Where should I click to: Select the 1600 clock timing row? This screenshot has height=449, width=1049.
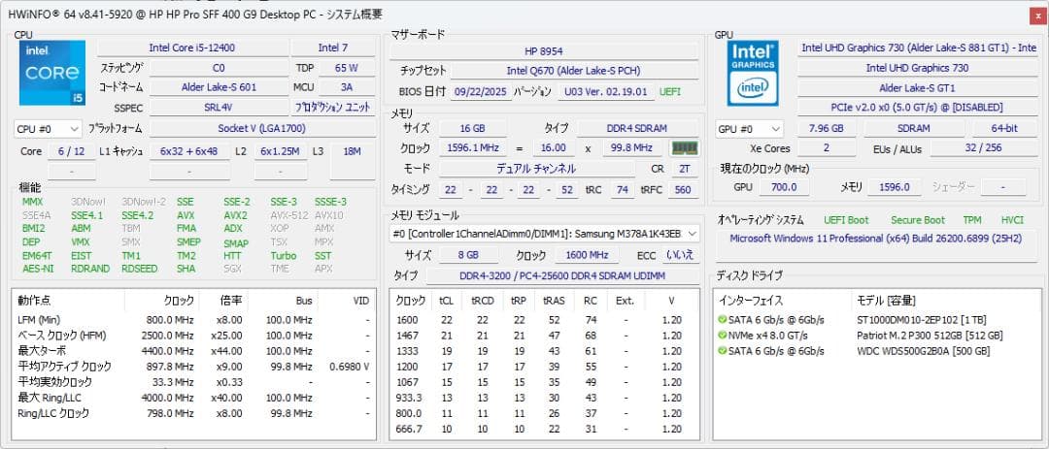point(544,320)
